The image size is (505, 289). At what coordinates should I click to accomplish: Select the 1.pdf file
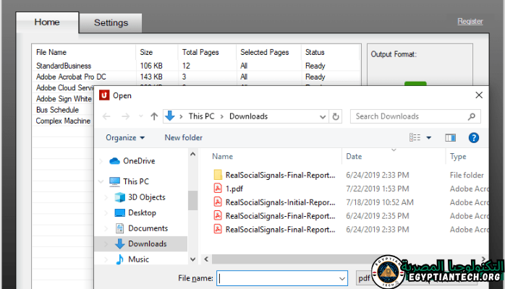(234, 189)
